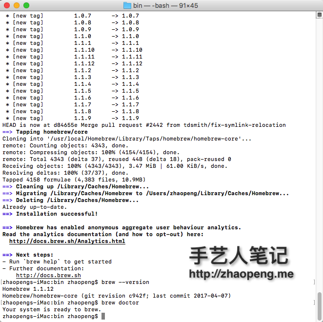The height and width of the screenshot is (322, 323).
Task: Close the Terminal window with red button
Action: [6, 5]
